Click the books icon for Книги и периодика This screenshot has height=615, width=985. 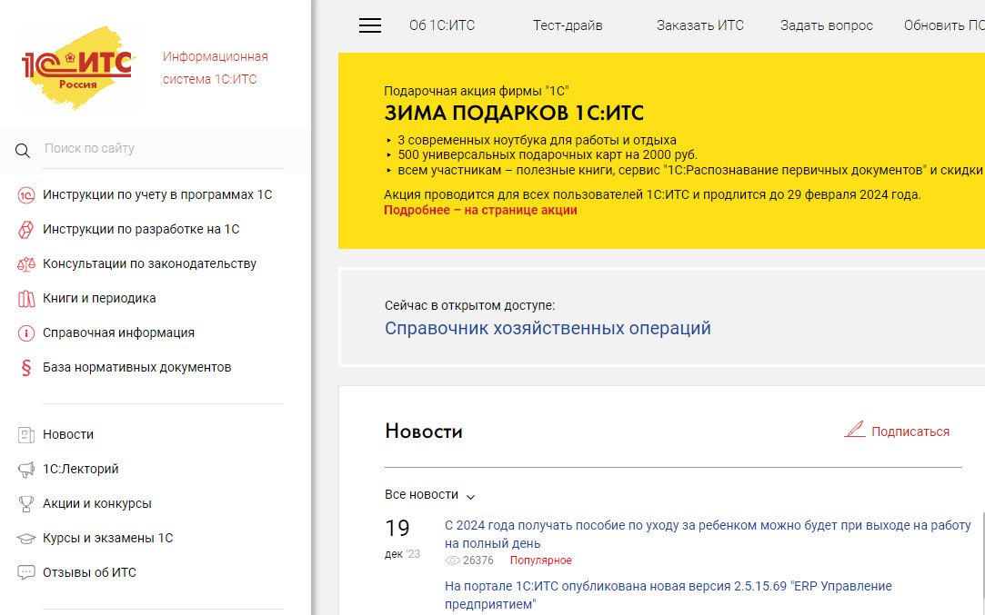25,299
